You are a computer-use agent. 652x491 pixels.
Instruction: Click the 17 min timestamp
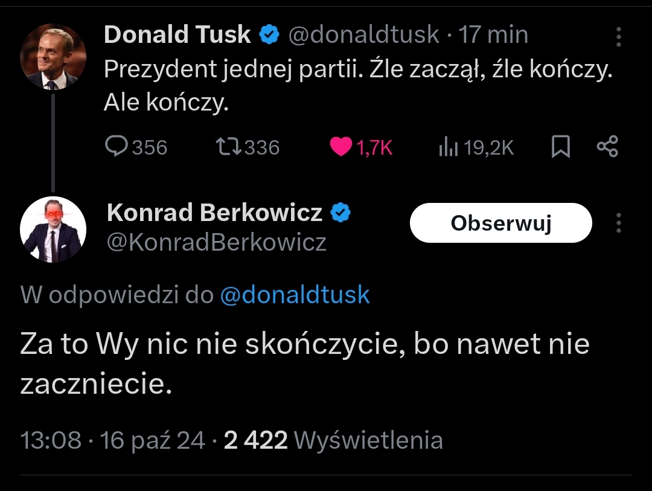[x=493, y=35]
